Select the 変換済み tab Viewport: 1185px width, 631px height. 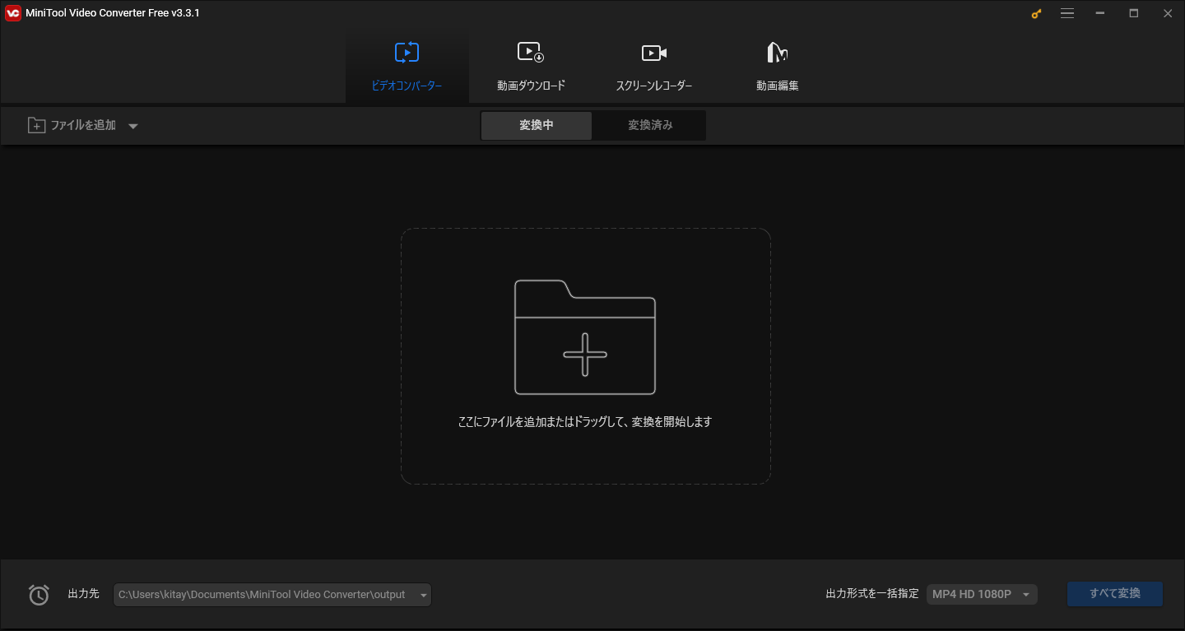(650, 125)
